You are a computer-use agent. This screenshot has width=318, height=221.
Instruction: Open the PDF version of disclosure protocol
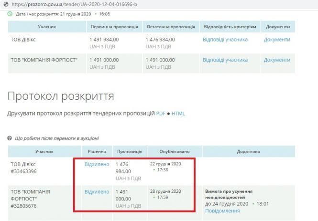click(161, 114)
